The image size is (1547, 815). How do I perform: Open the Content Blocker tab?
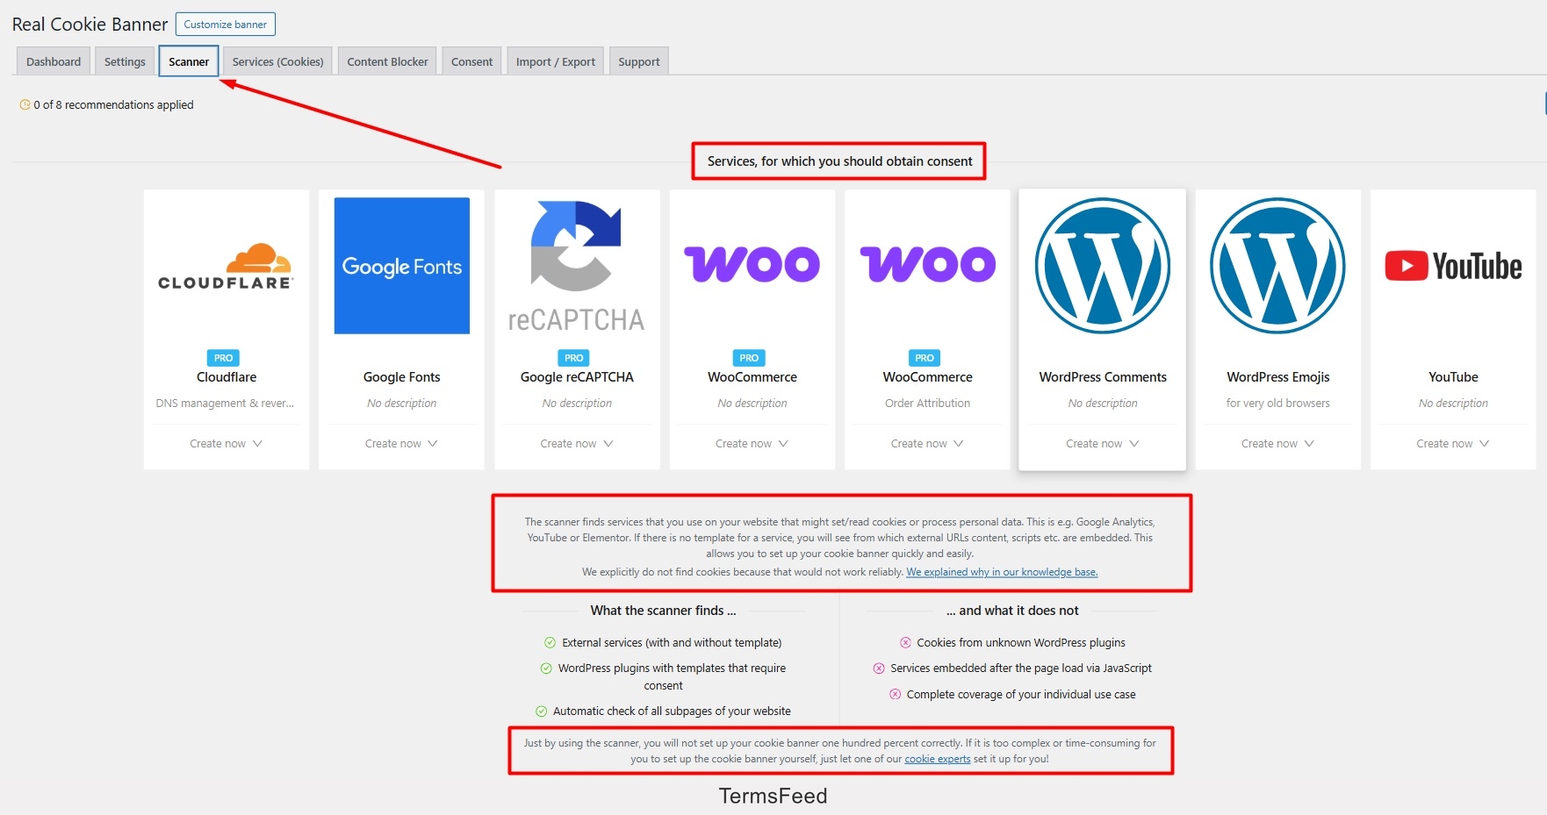(x=387, y=61)
